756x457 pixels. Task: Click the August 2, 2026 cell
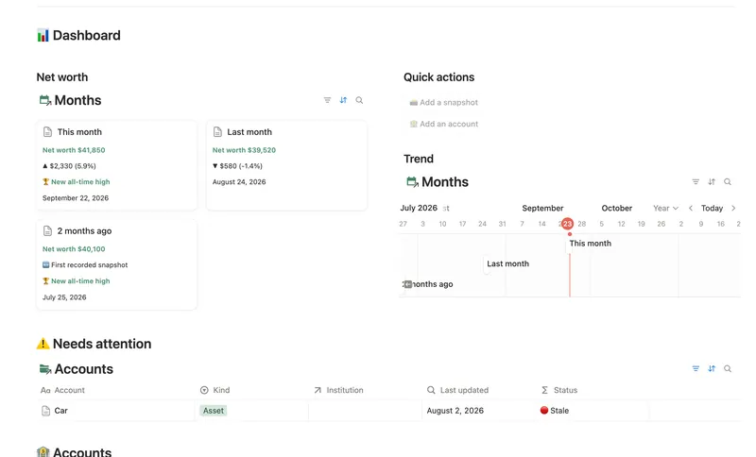point(455,411)
